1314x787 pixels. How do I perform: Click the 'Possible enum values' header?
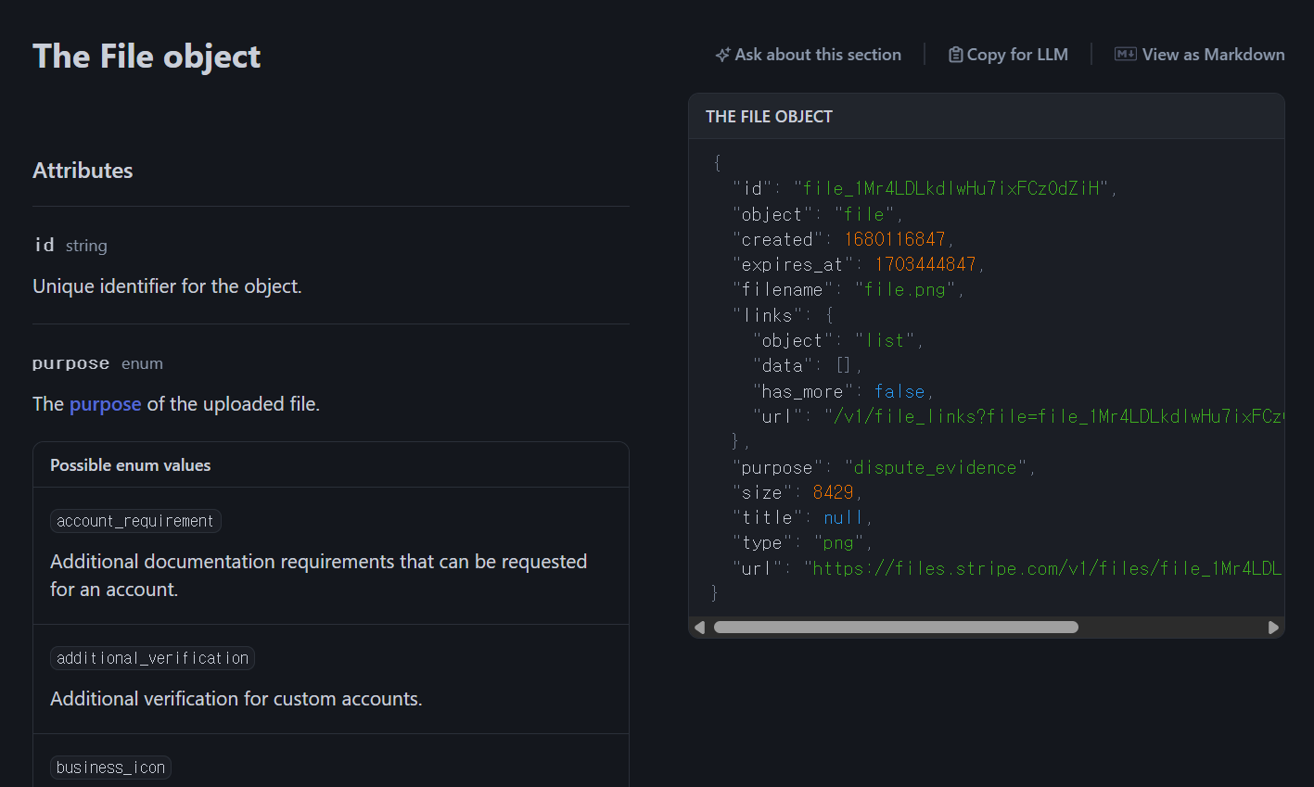tap(130, 465)
